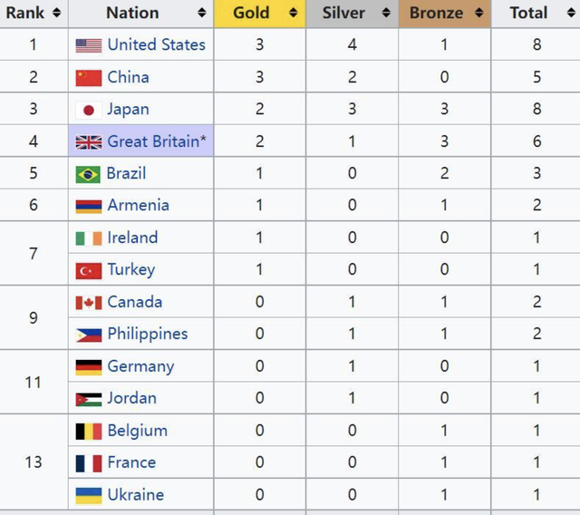Click the Japan flag icon
The width and height of the screenshot is (580, 515).
click(x=89, y=111)
